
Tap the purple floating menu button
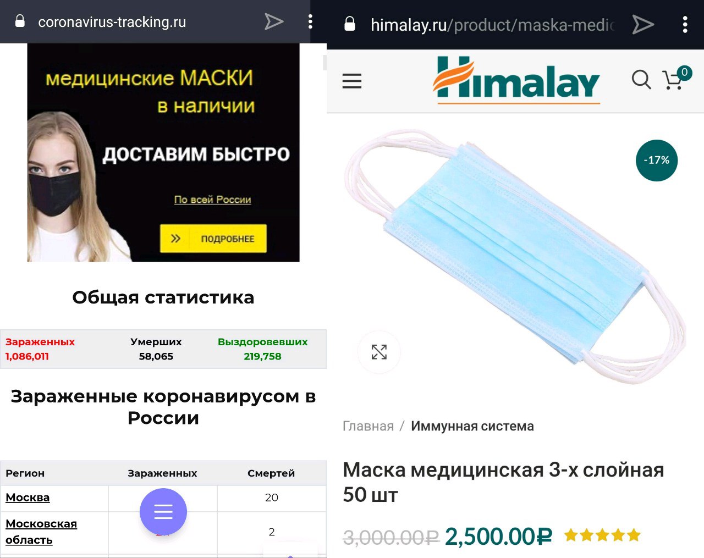point(163,511)
